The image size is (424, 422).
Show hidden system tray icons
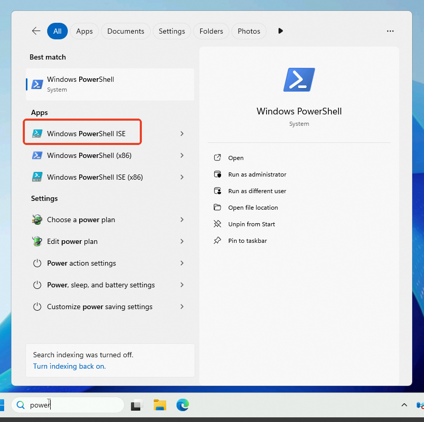tap(404, 405)
